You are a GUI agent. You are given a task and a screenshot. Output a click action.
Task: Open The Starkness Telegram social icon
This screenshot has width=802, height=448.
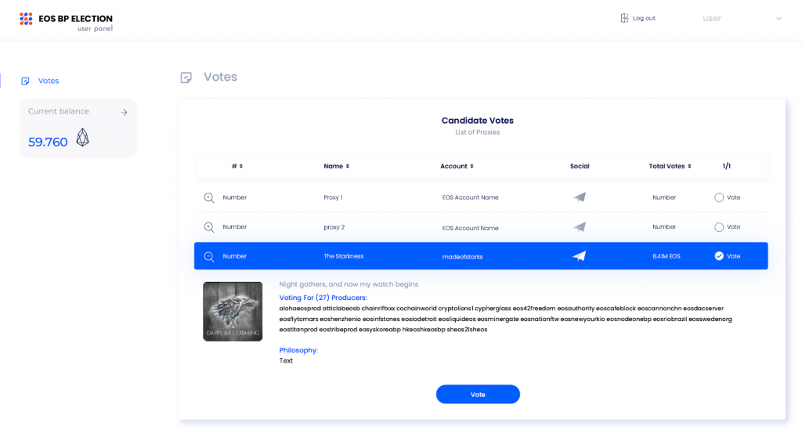(579, 256)
